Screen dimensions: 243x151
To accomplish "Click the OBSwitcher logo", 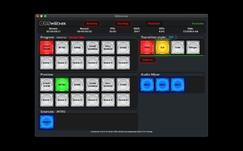I will click(53, 23).
